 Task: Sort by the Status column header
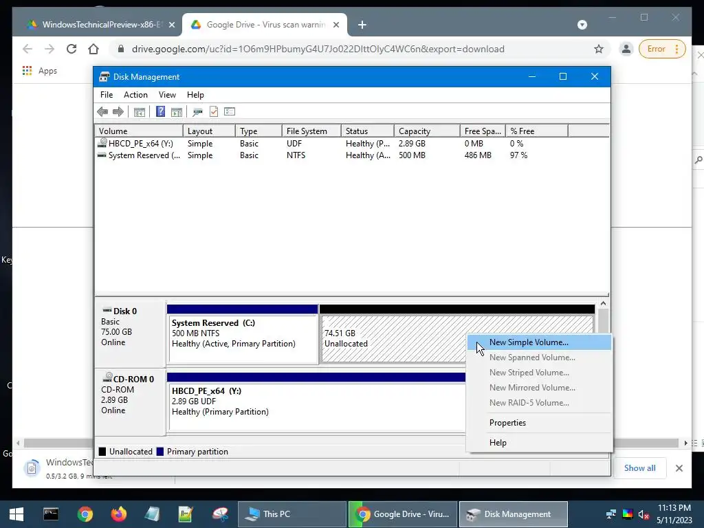pyautogui.click(x=368, y=131)
